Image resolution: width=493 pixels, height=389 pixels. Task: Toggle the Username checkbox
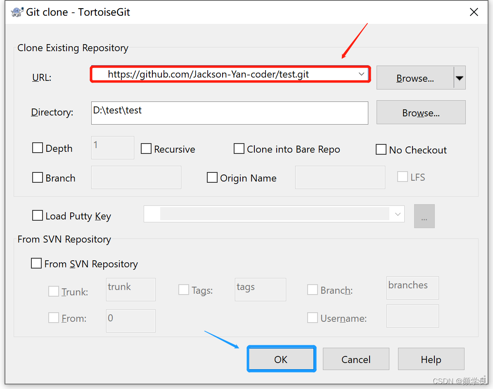click(312, 318)
